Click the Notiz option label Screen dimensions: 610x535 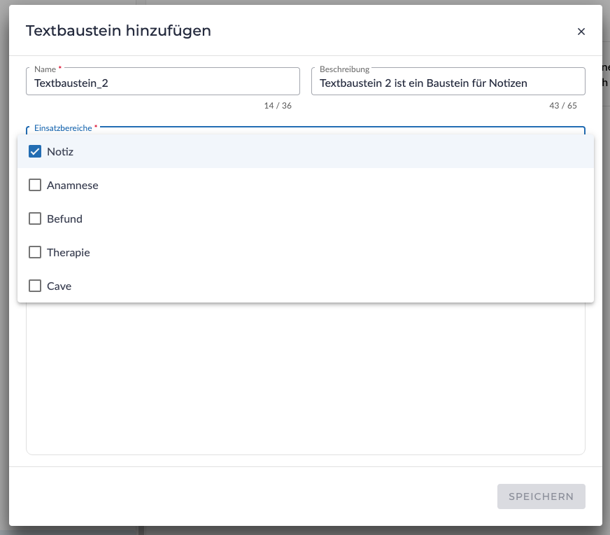tap(60, 152)
